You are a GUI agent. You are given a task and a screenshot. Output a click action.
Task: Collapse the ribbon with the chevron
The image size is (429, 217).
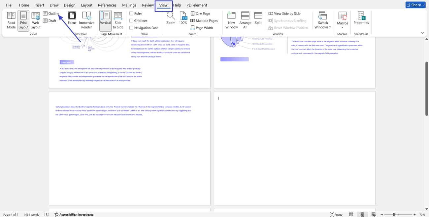[423, 33]
